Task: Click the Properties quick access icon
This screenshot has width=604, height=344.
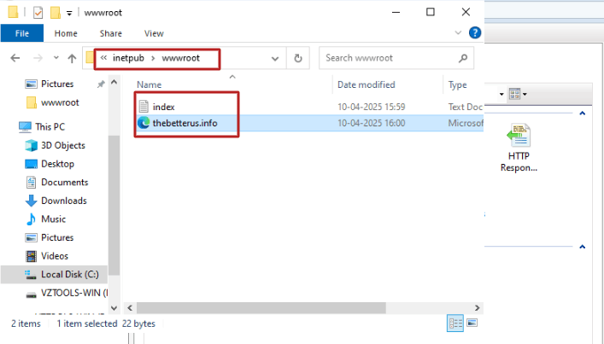Action: pyautogui.click(x=38, y=13)
